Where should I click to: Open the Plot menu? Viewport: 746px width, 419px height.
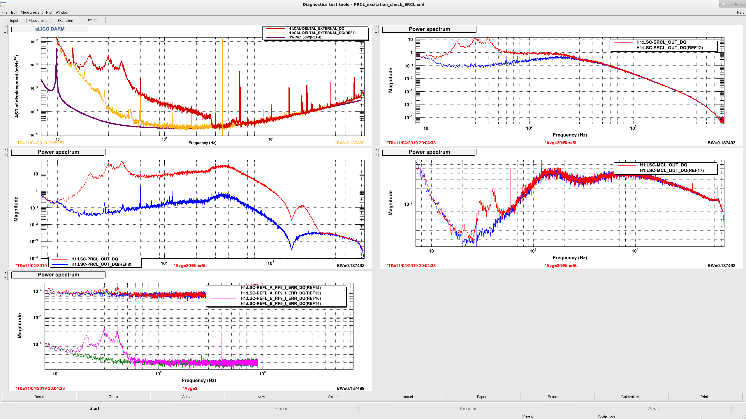[x=49, y=12]
